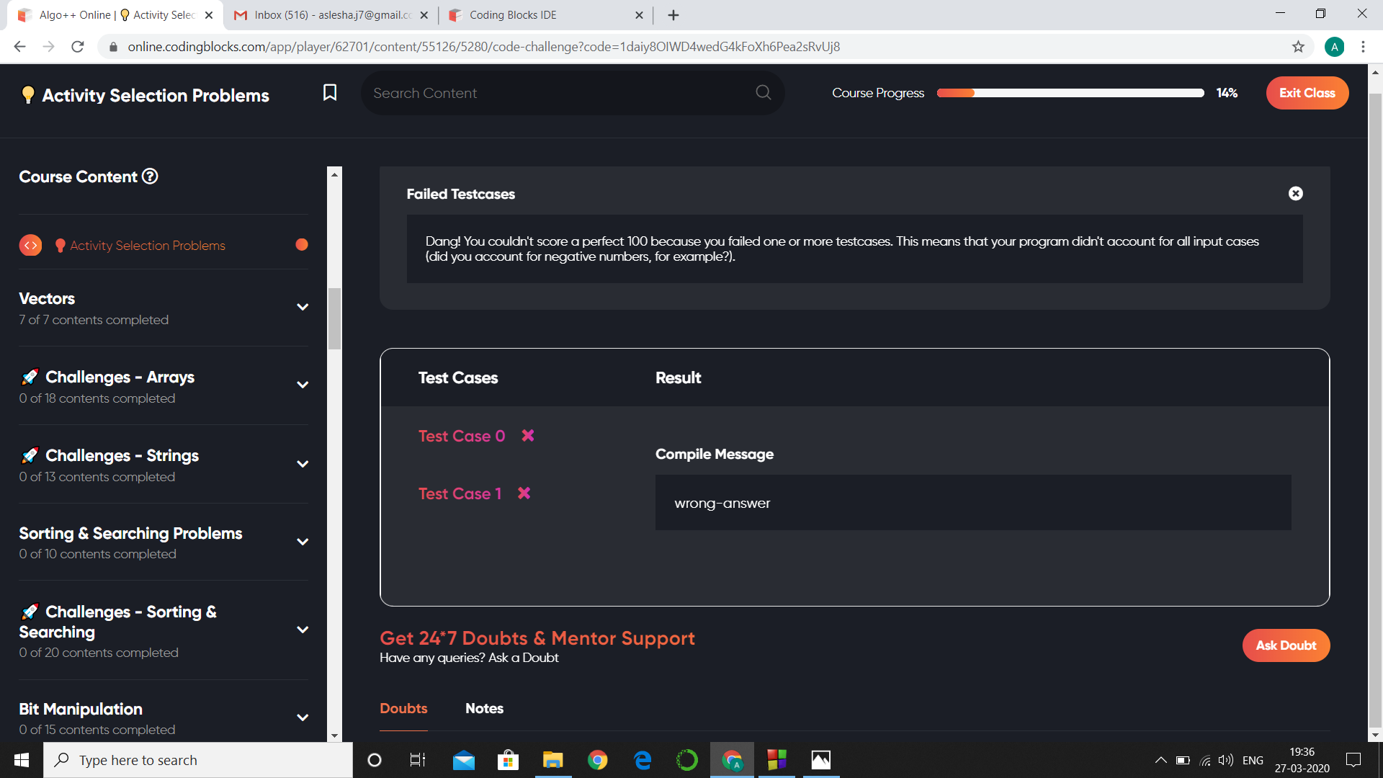Close the Failed Testcases panel
This screenshot has height=778, width=1383.
tap(1295, 193)
